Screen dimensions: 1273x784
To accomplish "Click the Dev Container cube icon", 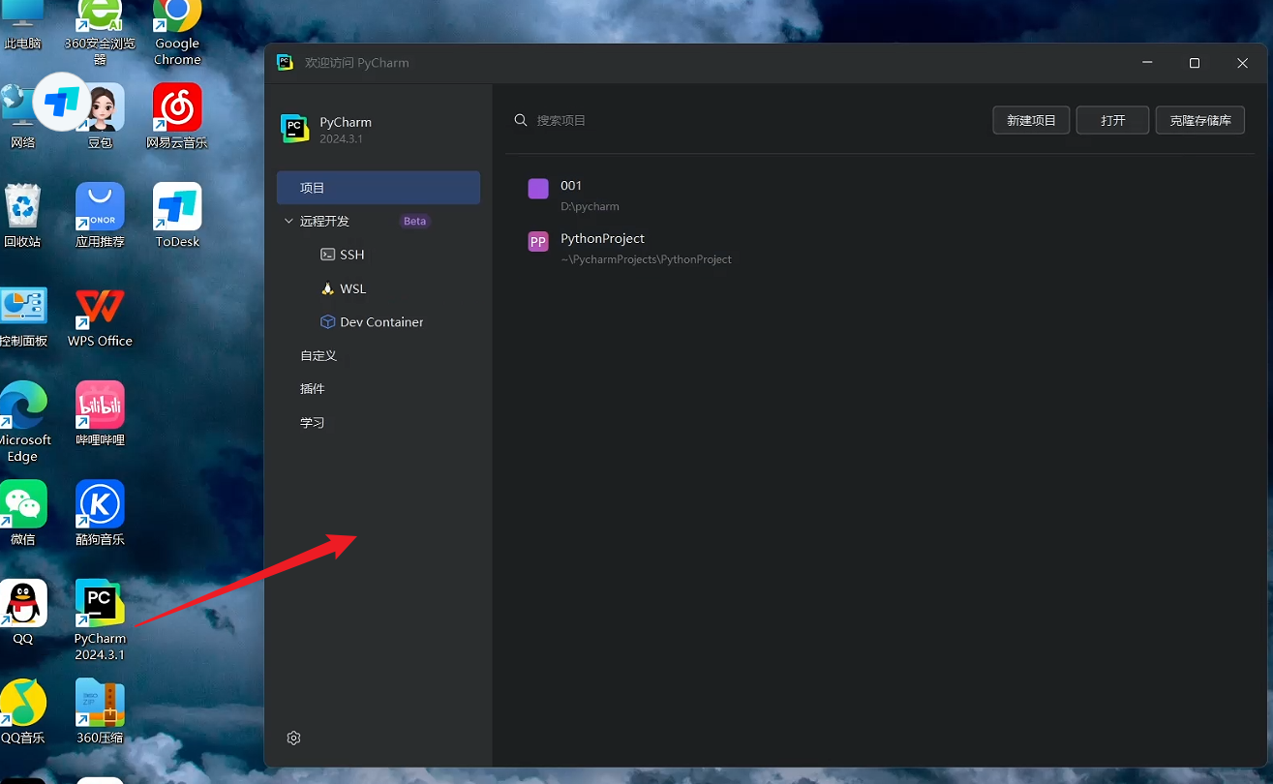I will (328, 321).
